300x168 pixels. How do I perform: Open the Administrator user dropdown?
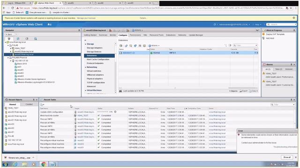coord(234,25)
